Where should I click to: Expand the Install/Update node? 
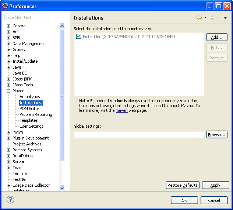8,61
